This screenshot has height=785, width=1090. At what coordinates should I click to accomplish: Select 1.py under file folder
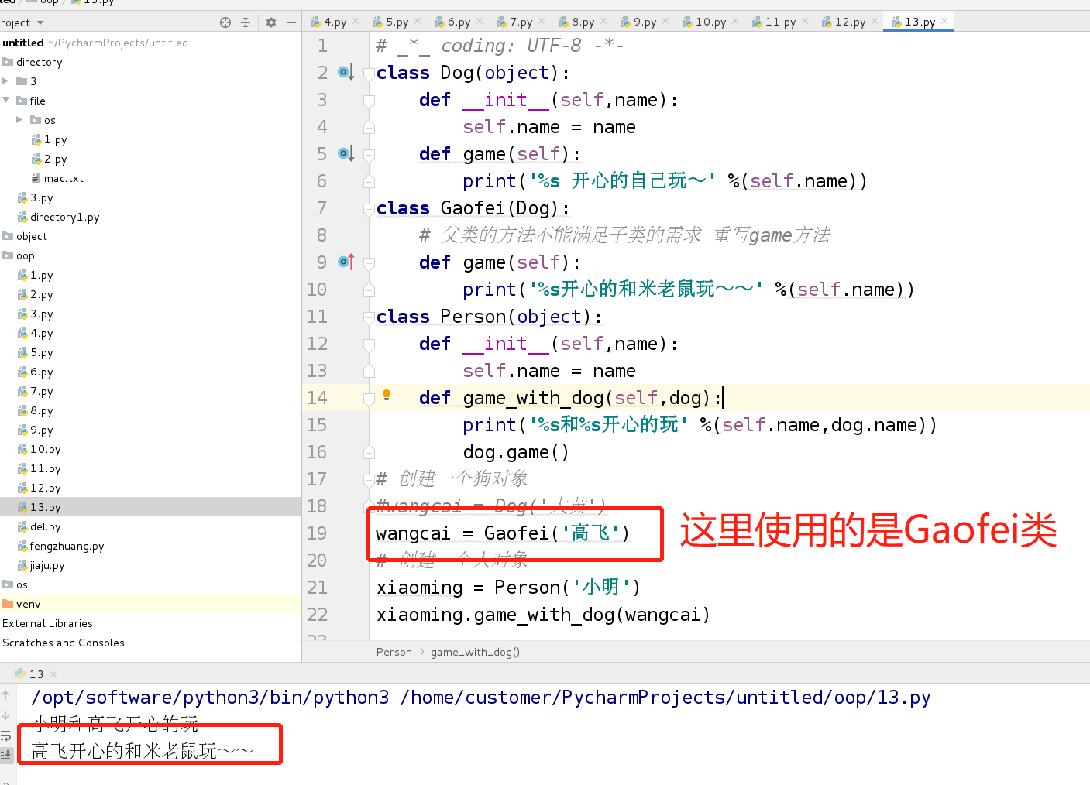tap(55, 139)
